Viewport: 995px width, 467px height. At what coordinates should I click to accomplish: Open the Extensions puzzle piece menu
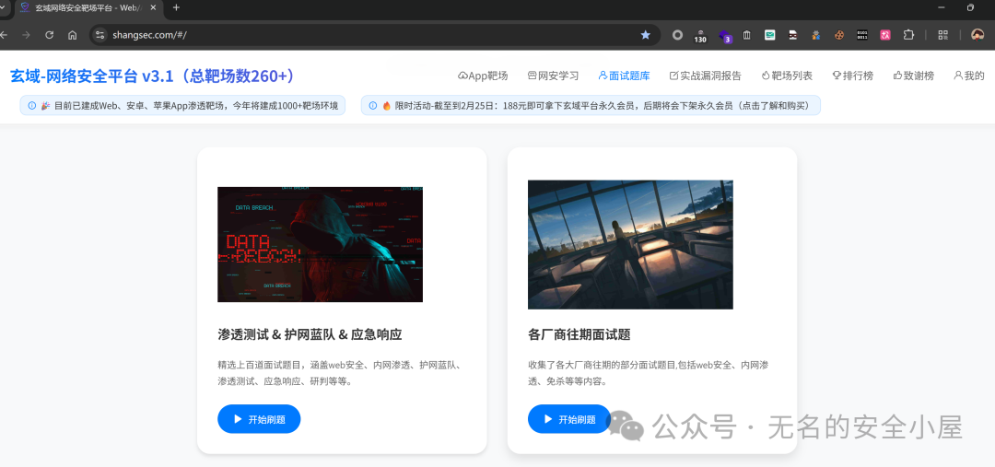point(908,35)
